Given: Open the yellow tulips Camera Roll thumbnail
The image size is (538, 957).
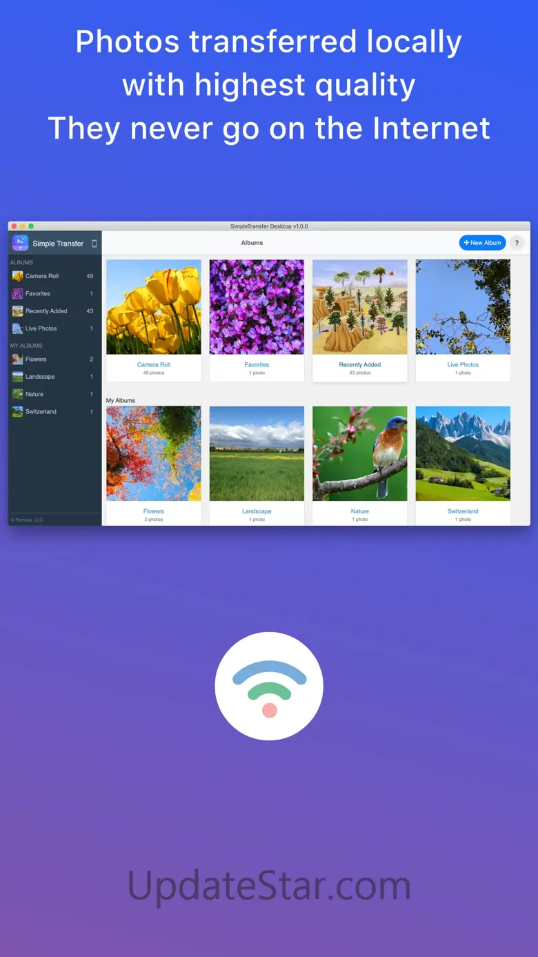Looking at the screenshot, I should (154, 307).
